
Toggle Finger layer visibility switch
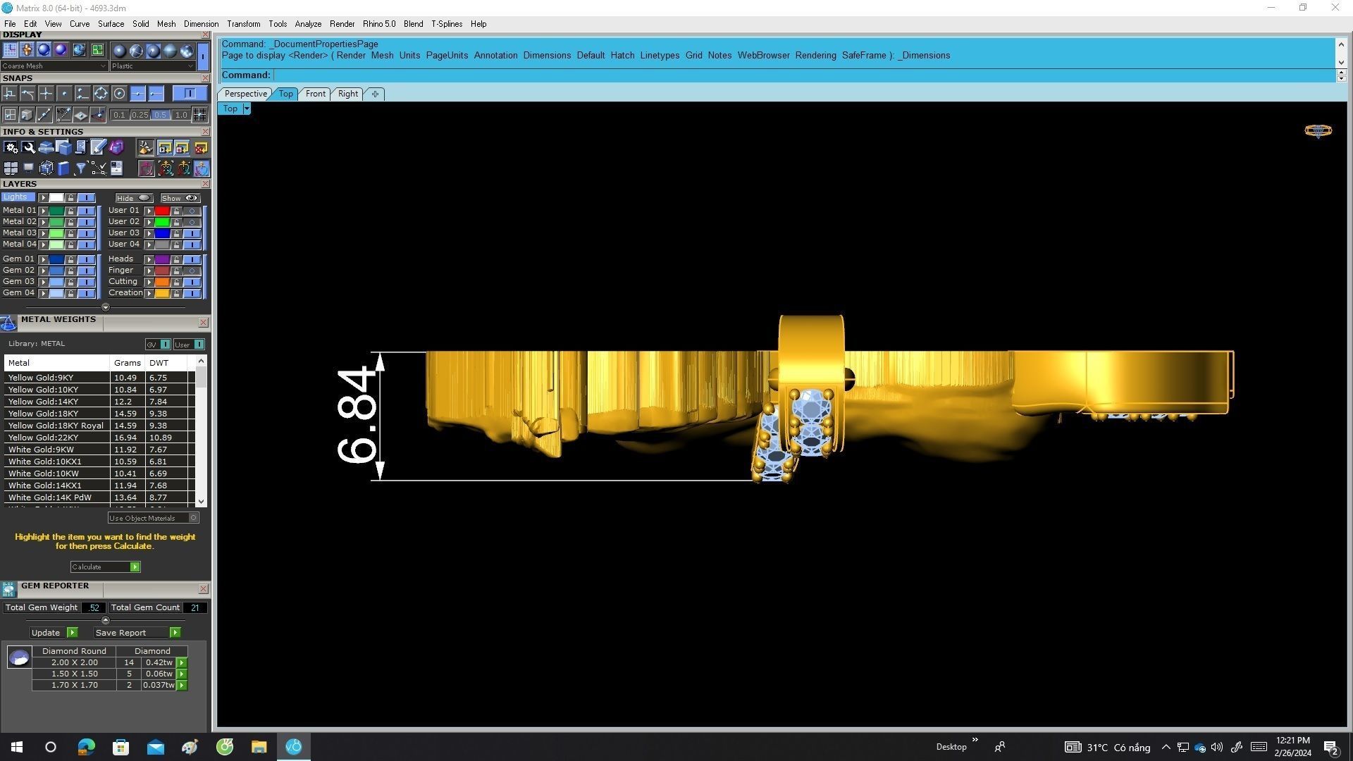click(x=192, y=271)
